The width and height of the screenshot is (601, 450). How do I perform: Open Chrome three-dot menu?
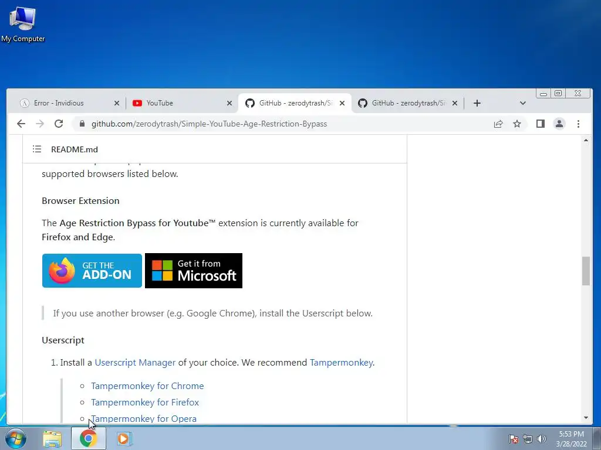(578, 124)
